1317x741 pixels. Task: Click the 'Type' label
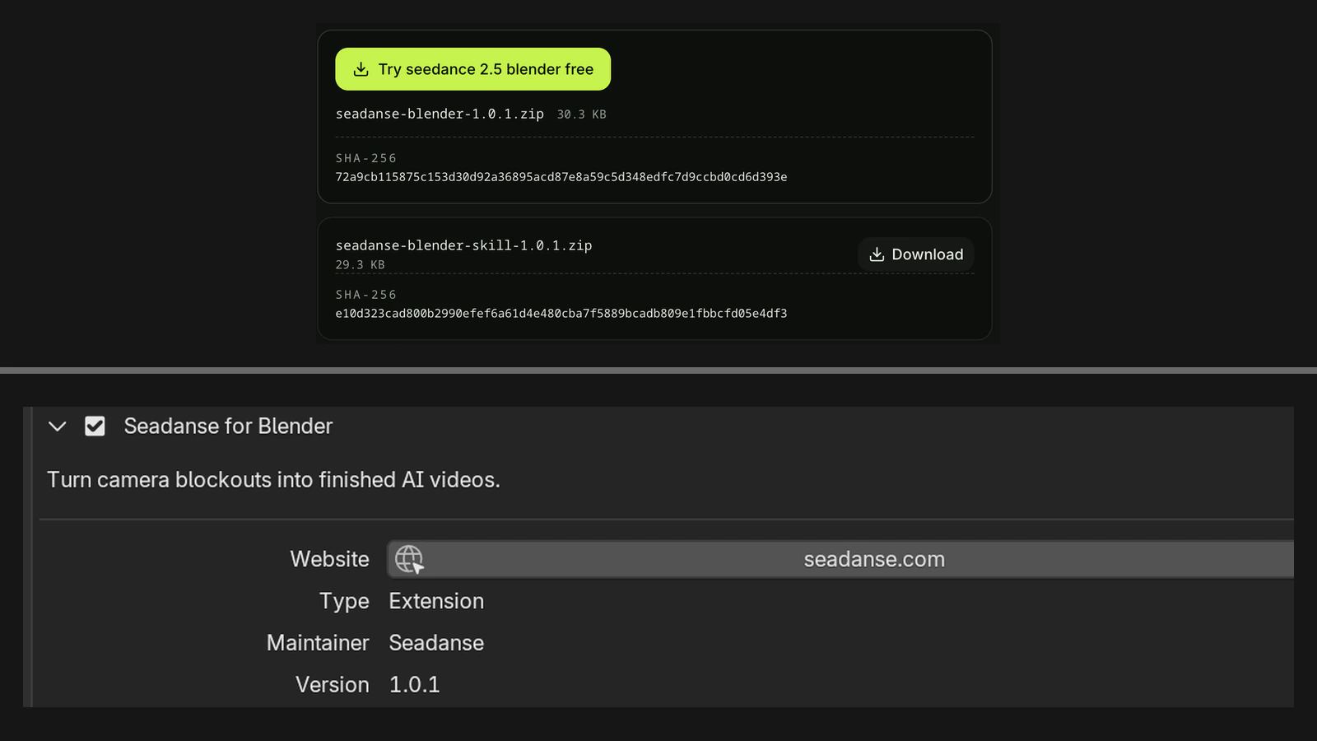pyautogui.click(x=344, y=602)
